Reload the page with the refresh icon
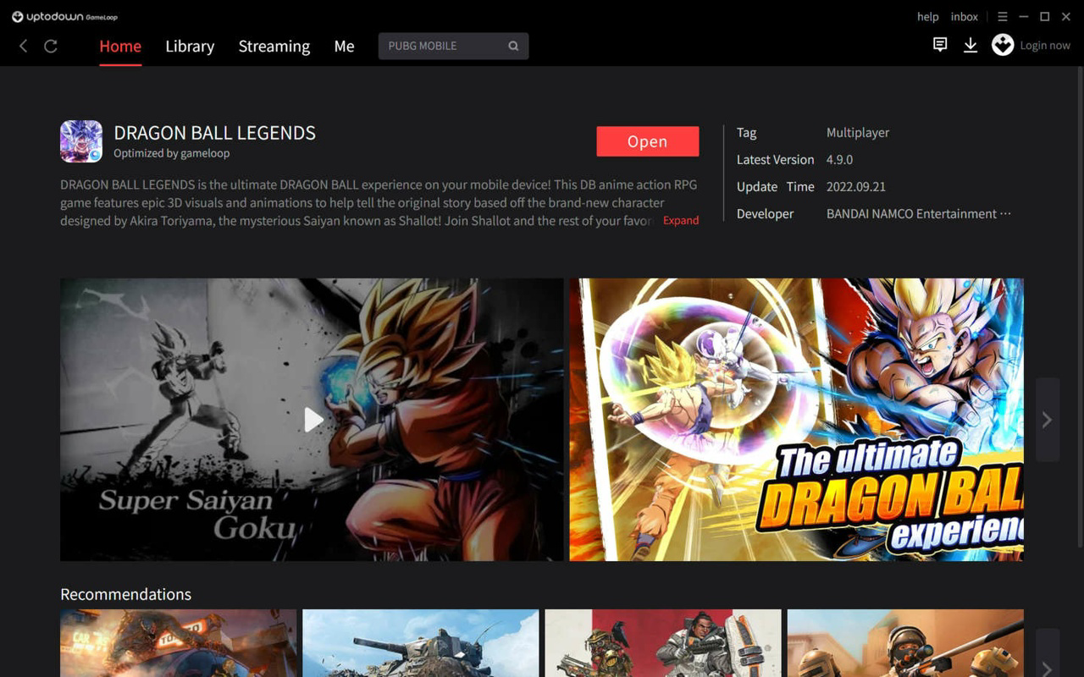Screen dimensions: 1084x677 pos(51,46)
